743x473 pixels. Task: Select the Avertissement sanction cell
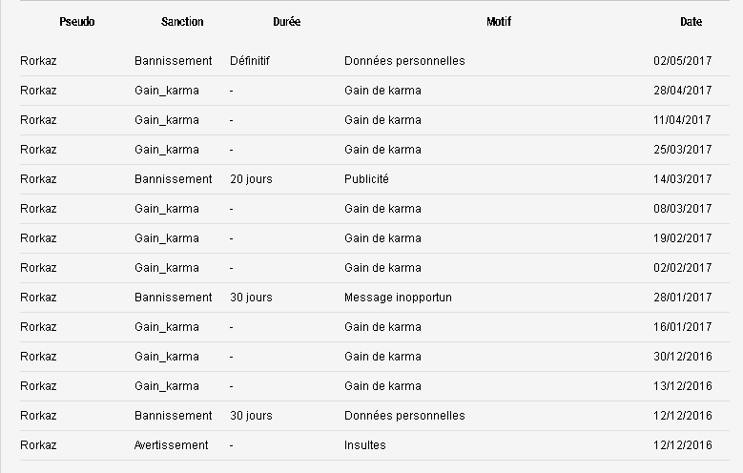(x=171, y=445)
